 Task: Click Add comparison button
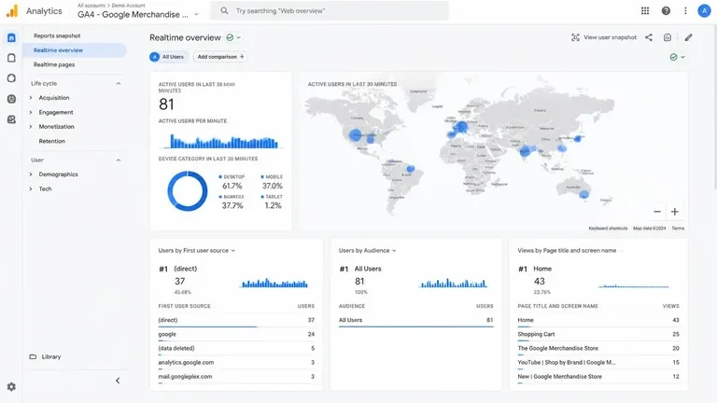coord(220,57)
